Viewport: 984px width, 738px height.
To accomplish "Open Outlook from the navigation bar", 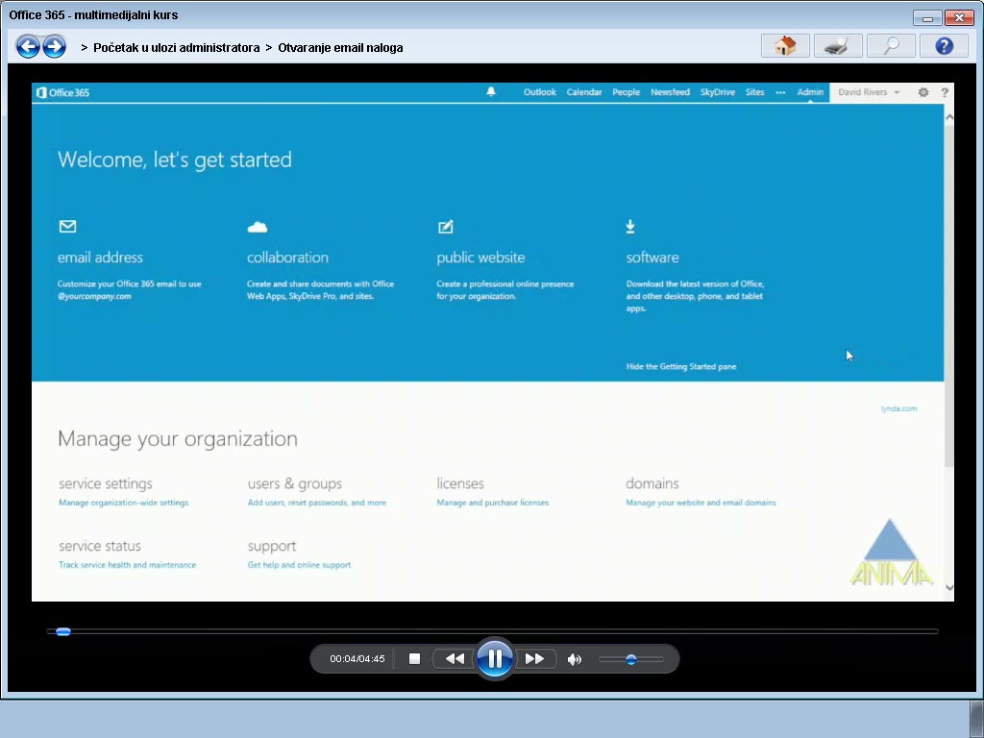I will [x=539, y=92].
